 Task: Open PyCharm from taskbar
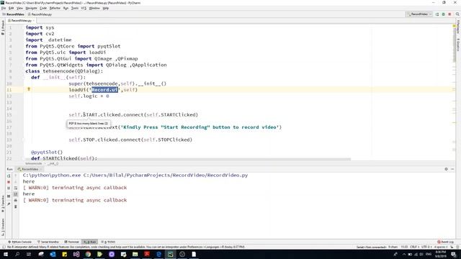pyautogui.click(x=170, y=254)
